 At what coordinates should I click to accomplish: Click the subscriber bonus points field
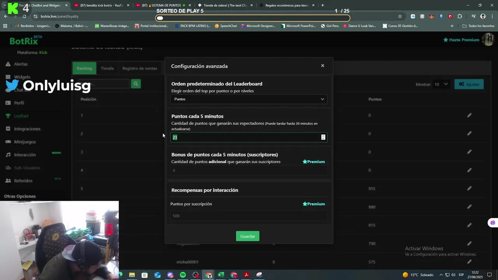click(249, 170)
